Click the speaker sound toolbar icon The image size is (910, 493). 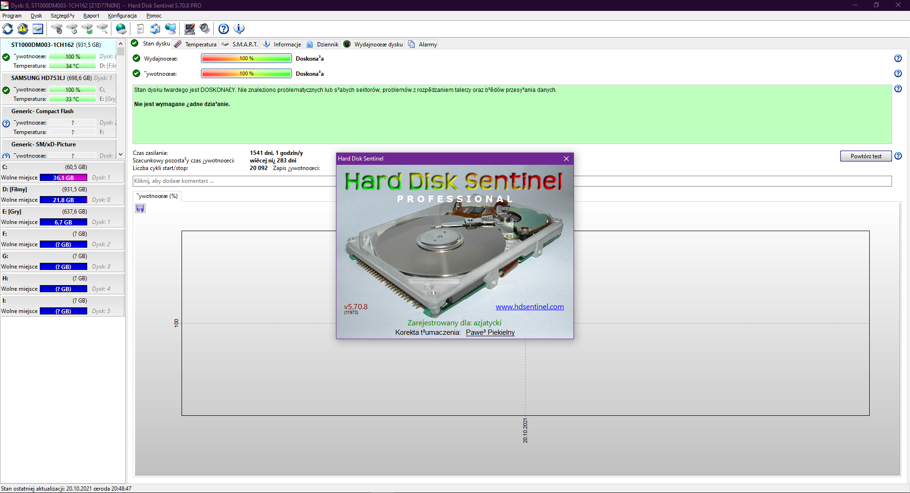pyautogui.click(x=204, y=29)
